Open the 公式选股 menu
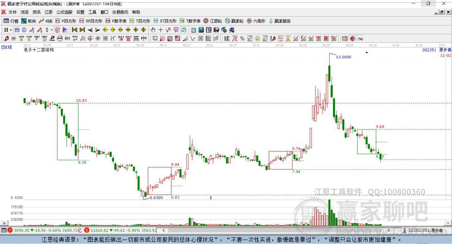The width and height of the screenshot is (452, 244). (x=64, y=12)
